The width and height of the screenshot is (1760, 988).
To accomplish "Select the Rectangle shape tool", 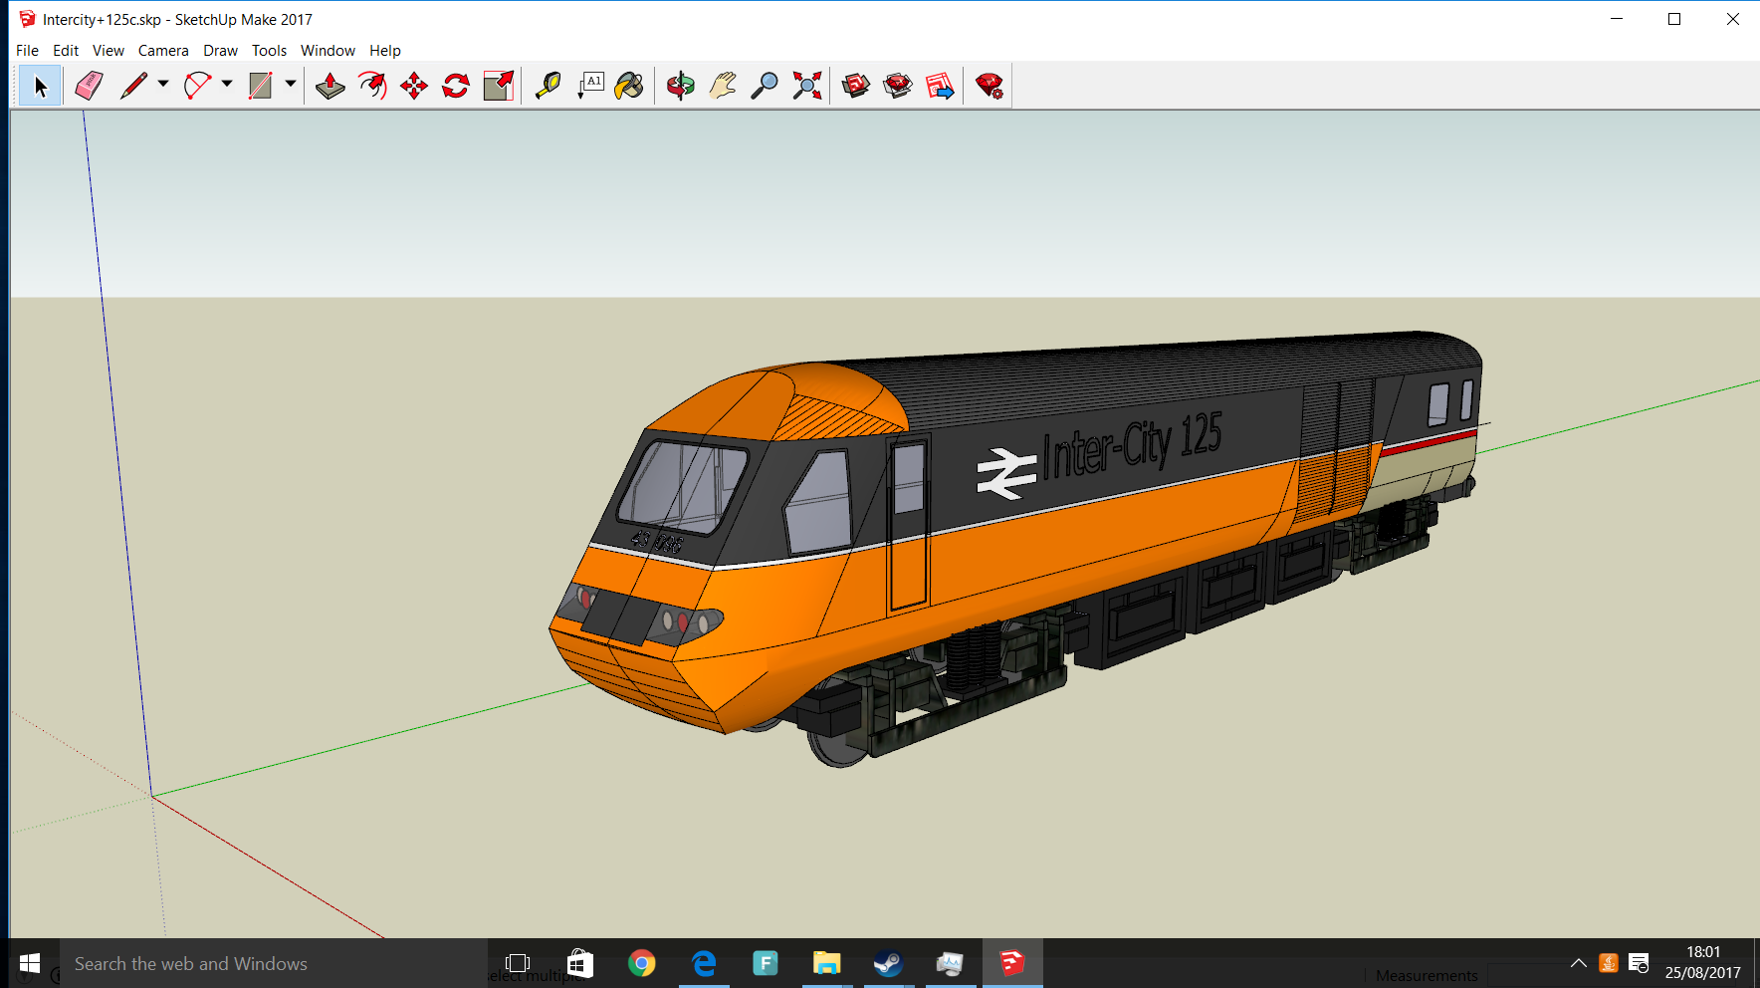I will click(261, 86).
